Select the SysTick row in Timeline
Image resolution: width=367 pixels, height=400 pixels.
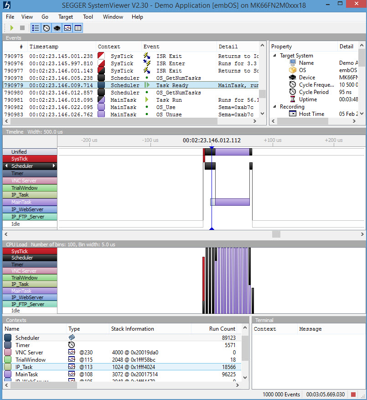[30, 159]
